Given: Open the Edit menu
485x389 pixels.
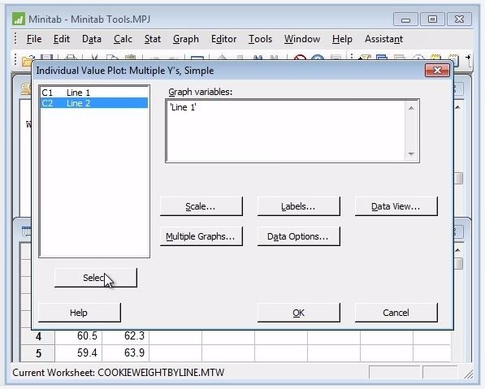Looking at the screenshot, I should coord(62,39).
